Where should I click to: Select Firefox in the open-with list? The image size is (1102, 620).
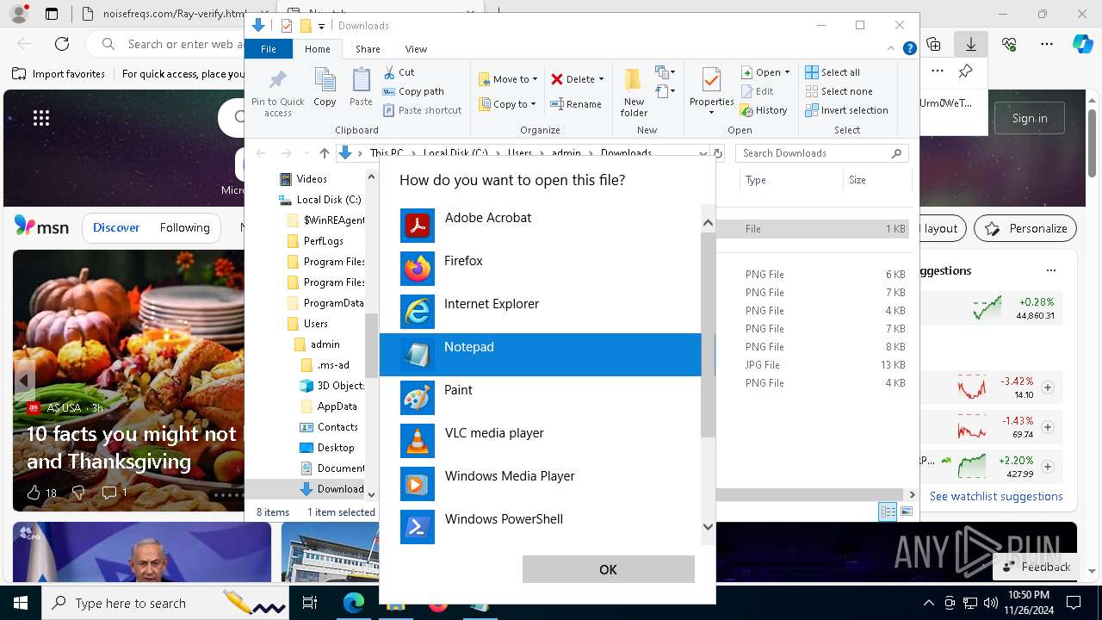[547, 269]
